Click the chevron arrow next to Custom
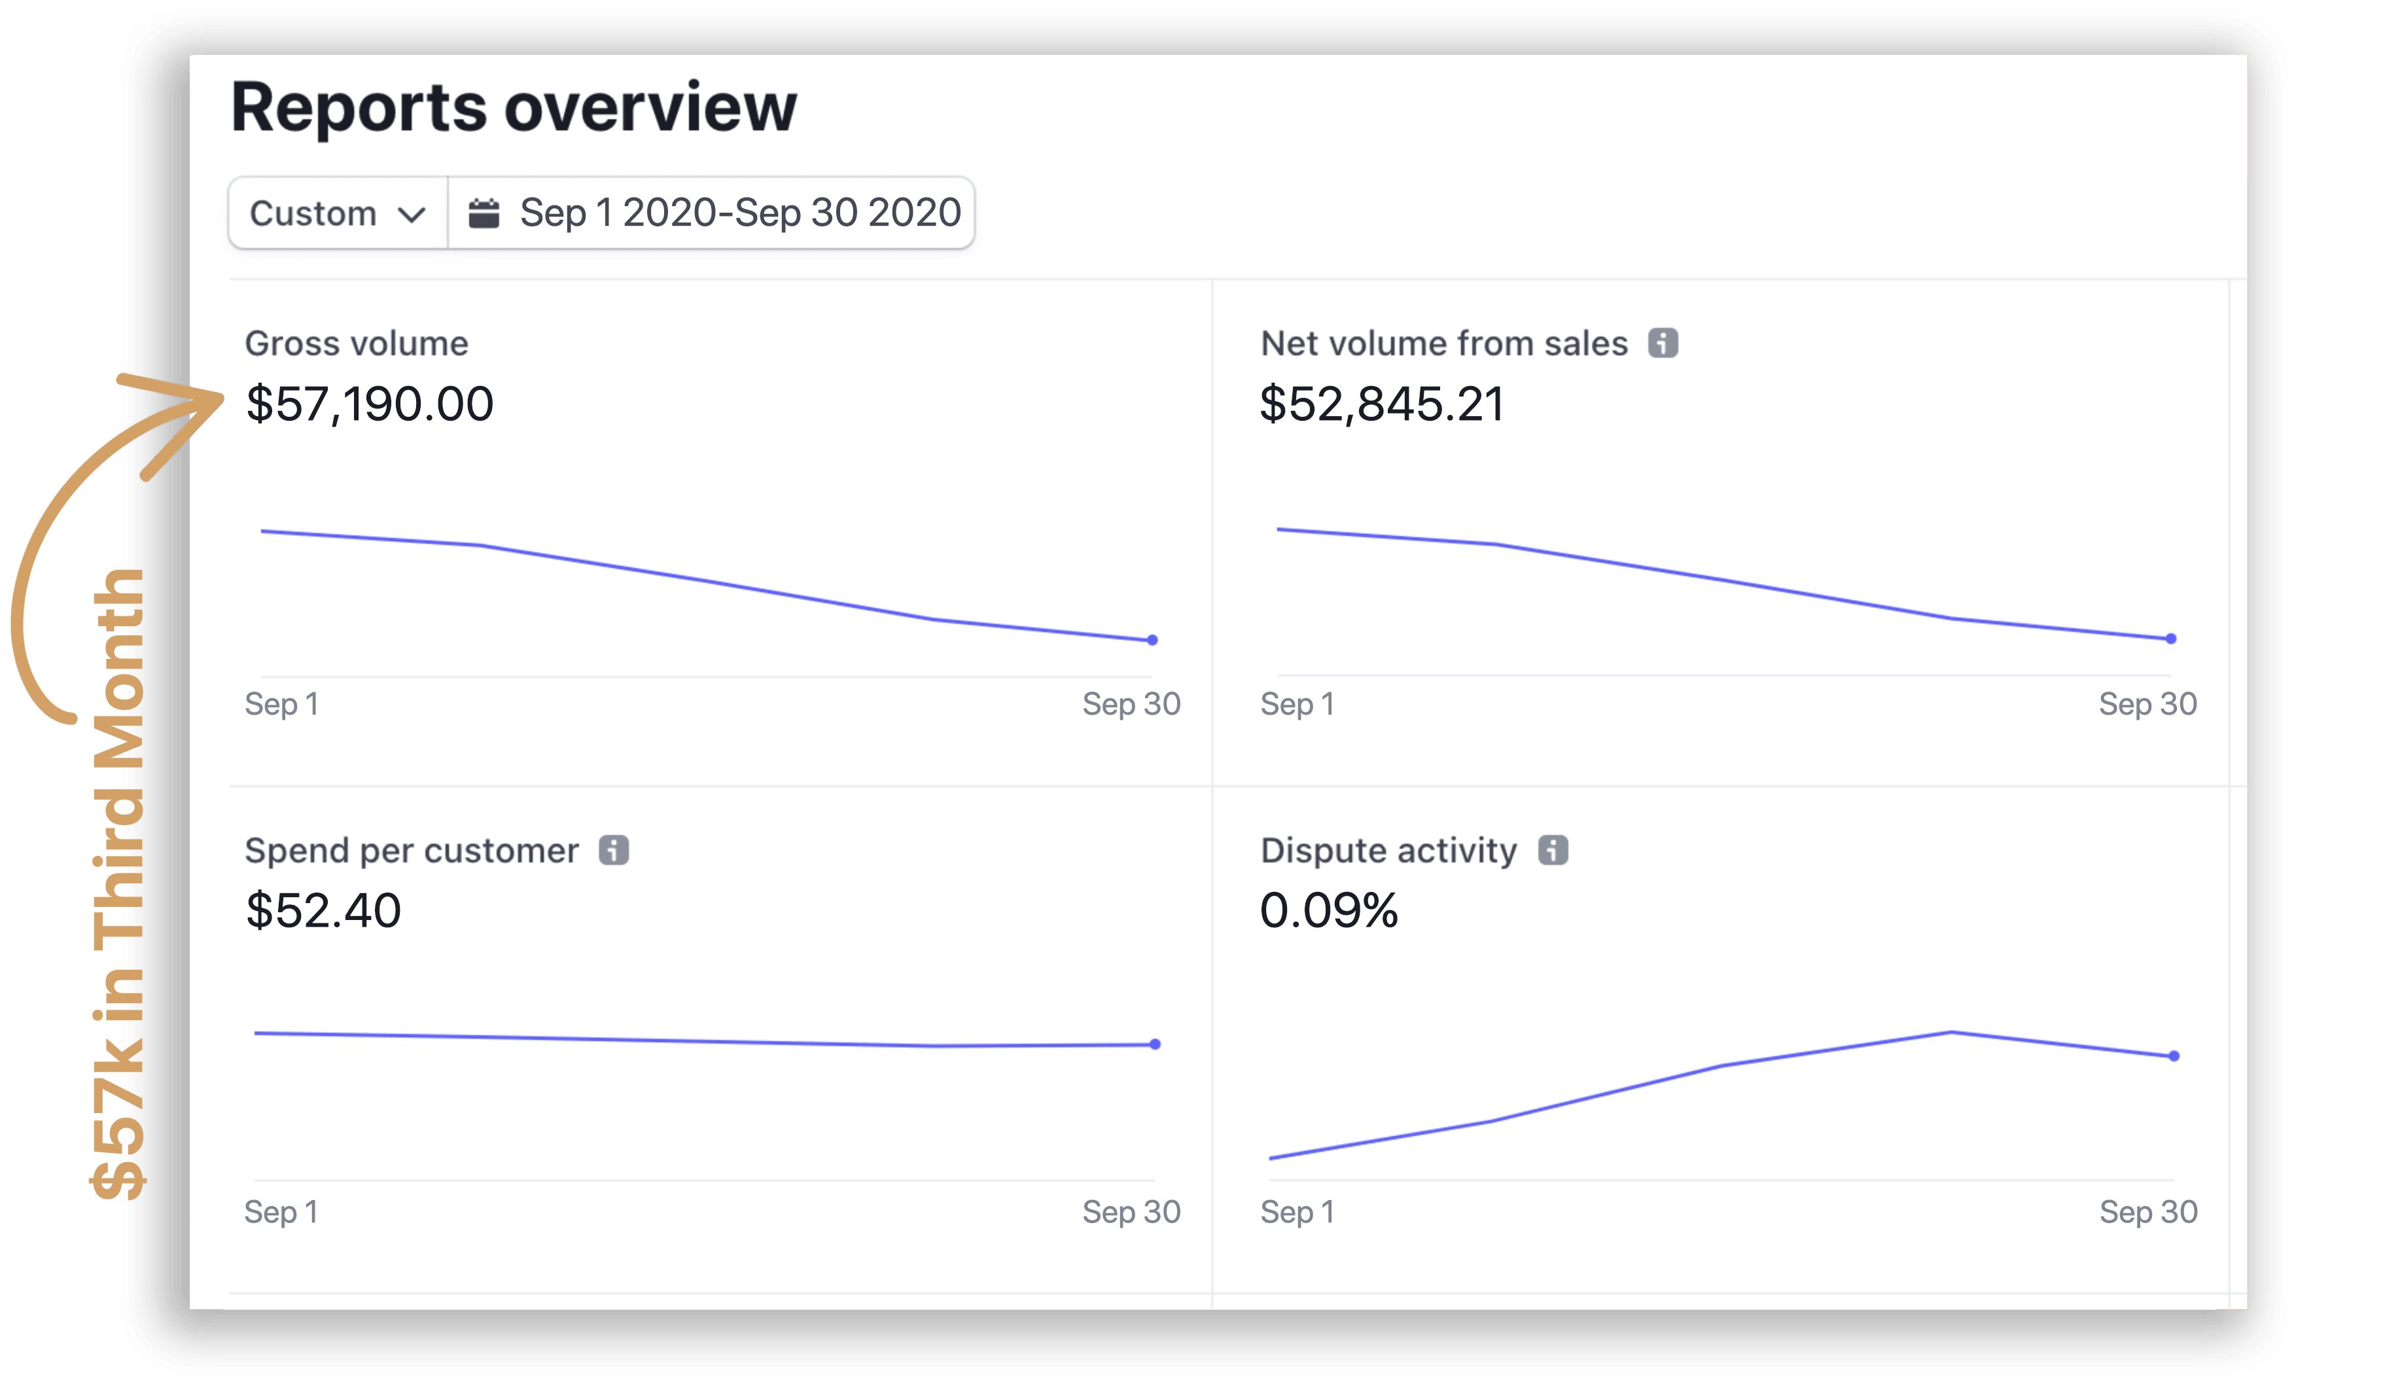The image size is (2383, 1399). [x=412, y=215]
